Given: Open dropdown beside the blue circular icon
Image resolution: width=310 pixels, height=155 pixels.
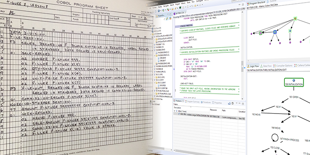Looking at the screenshot, I should pyautogui.click(x=161, y=10).
